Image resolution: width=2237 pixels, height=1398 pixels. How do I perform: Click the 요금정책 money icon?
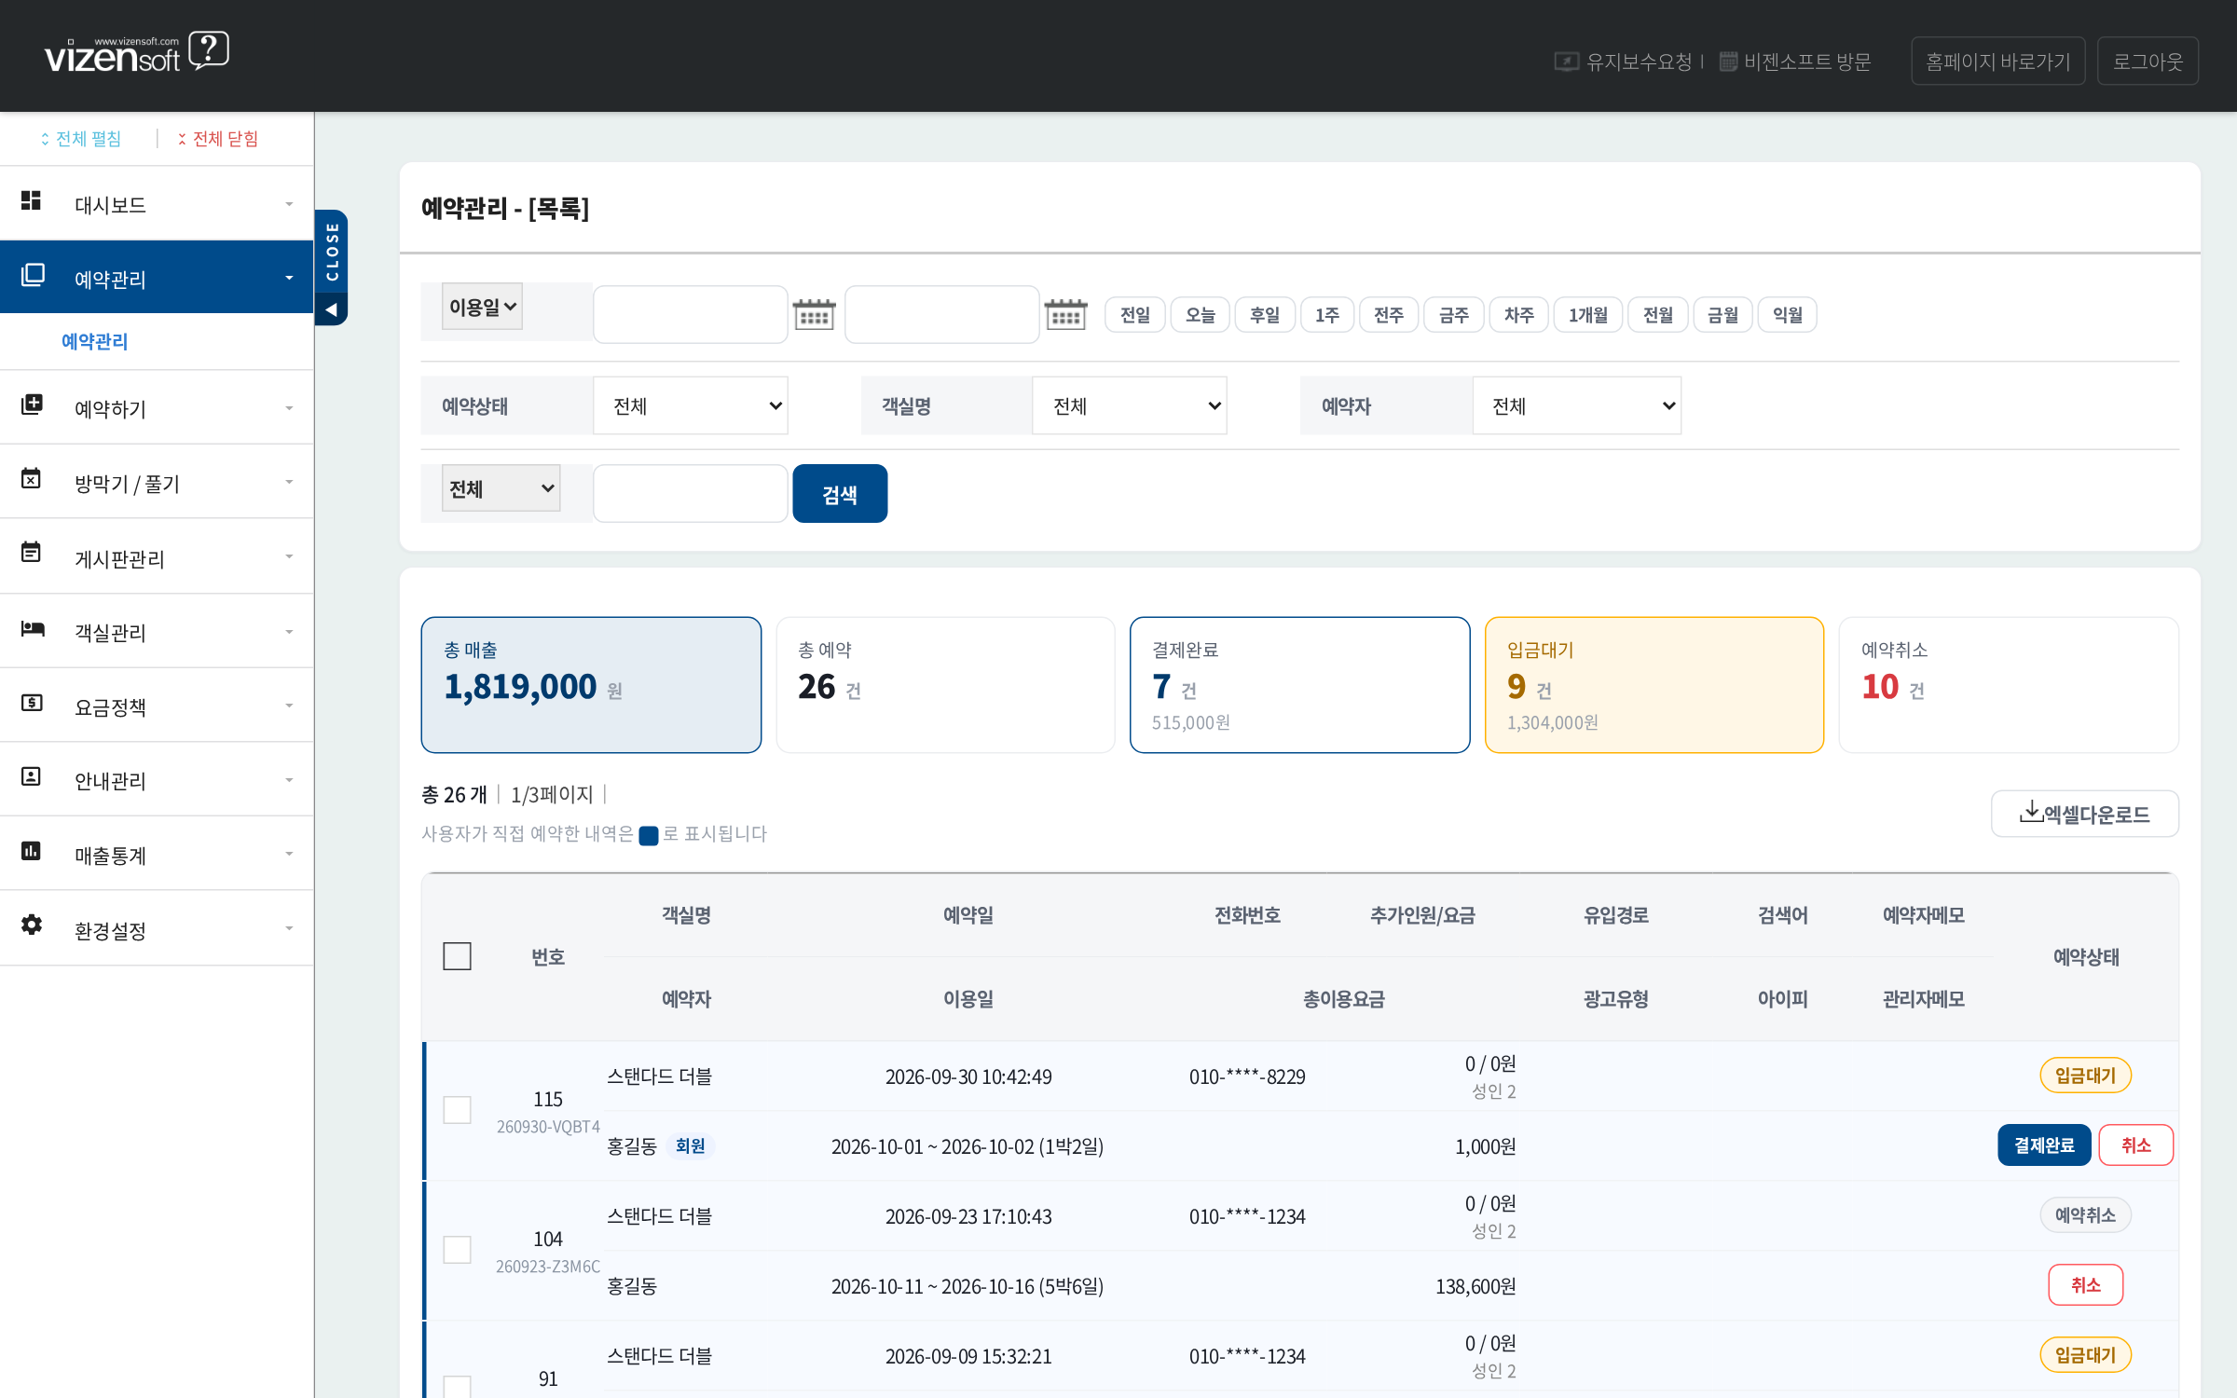tap(32, 703)
